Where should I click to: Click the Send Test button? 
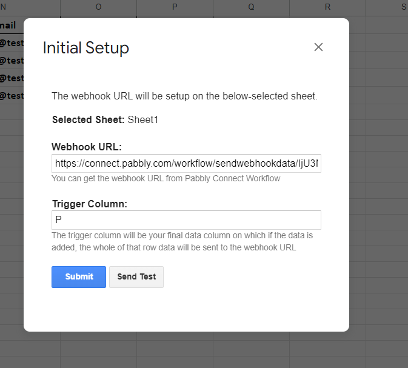click(x=136, y=277)
